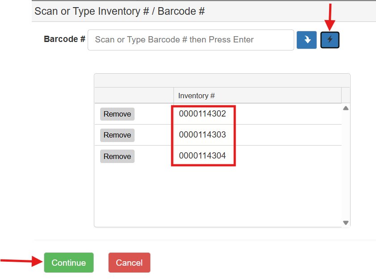Click the Barcode # field label
The height and width of the screenshot is (280, 376).
point(64,39)
